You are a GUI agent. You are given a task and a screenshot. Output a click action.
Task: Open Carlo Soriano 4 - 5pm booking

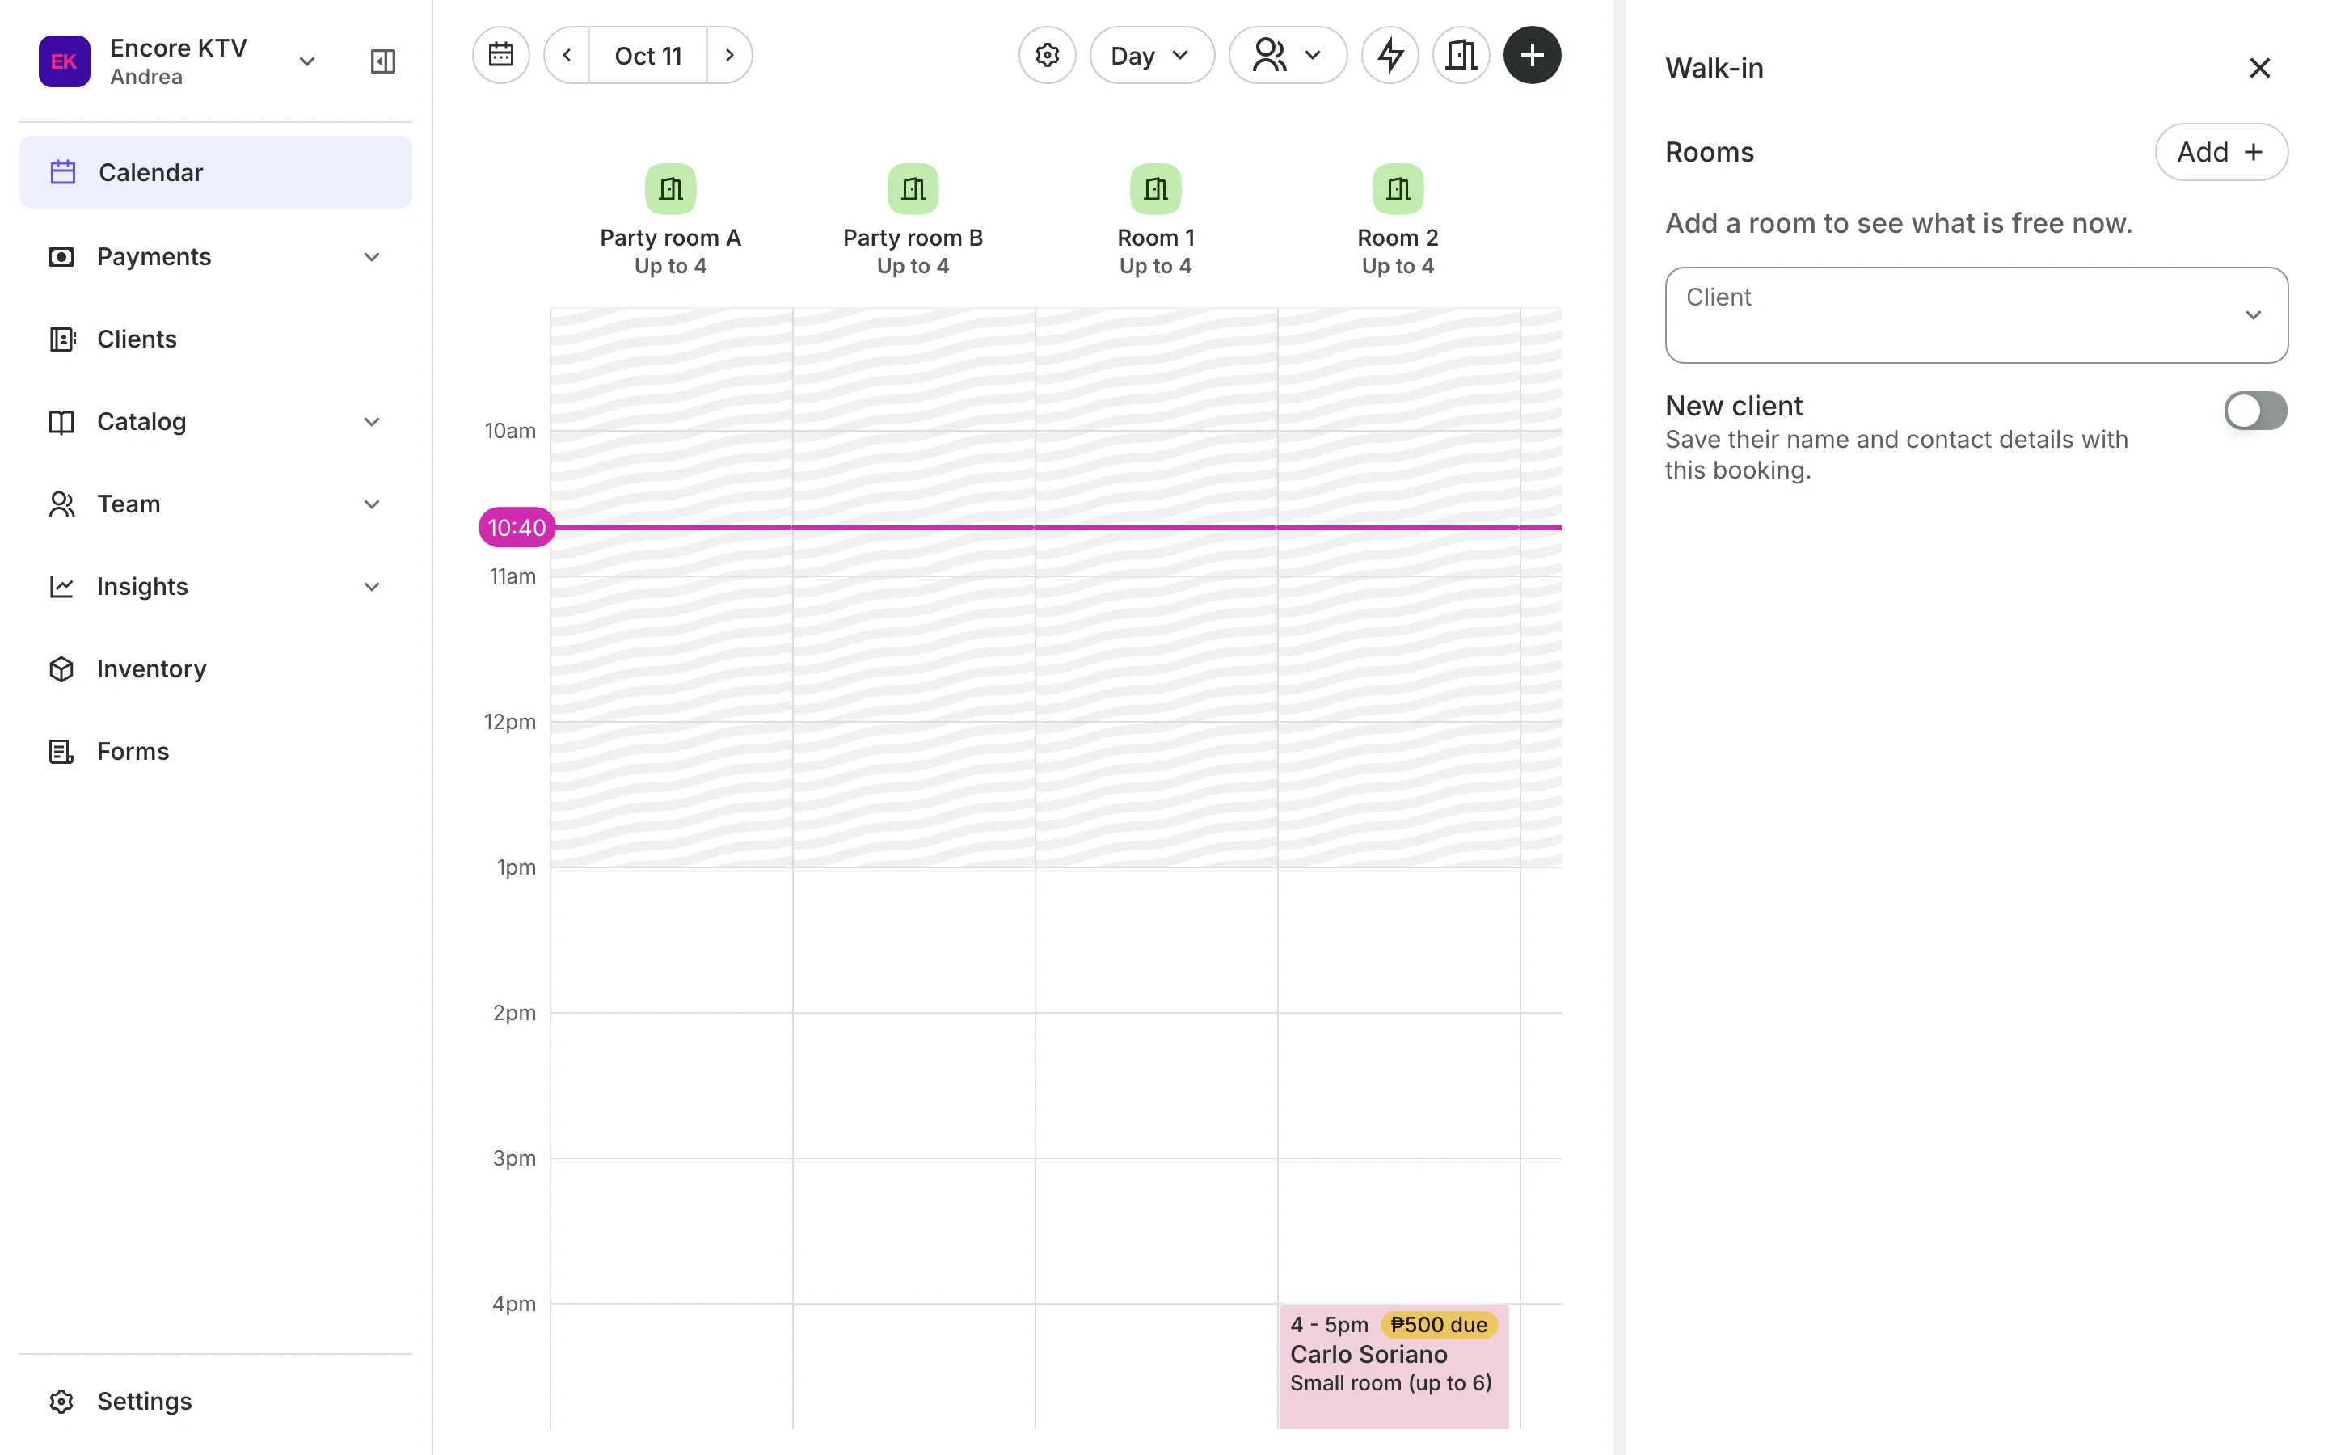tap(1394, 1366)
